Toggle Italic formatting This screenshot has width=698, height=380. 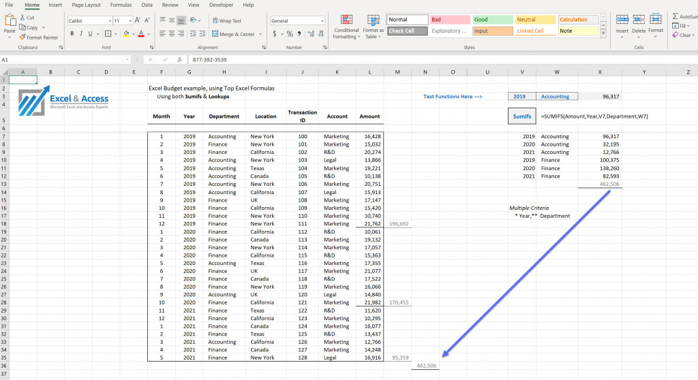[81, 34]
